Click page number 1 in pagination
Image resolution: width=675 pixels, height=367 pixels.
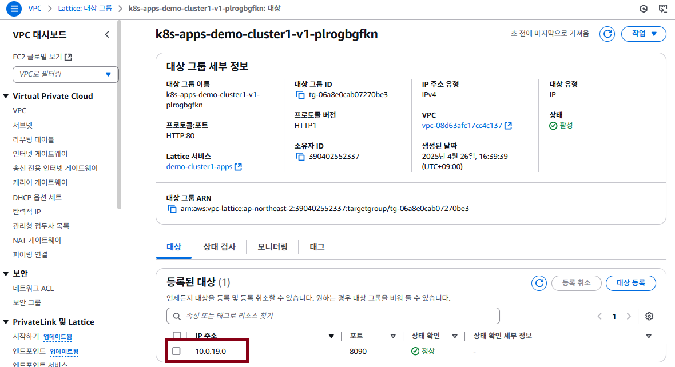coord(614,317)
